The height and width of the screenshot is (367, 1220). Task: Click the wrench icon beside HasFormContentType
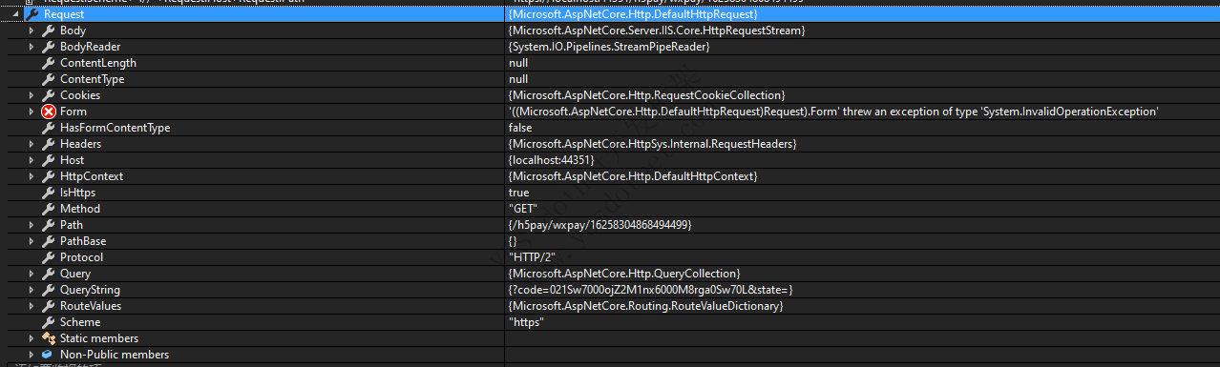(x=48, y=128)
